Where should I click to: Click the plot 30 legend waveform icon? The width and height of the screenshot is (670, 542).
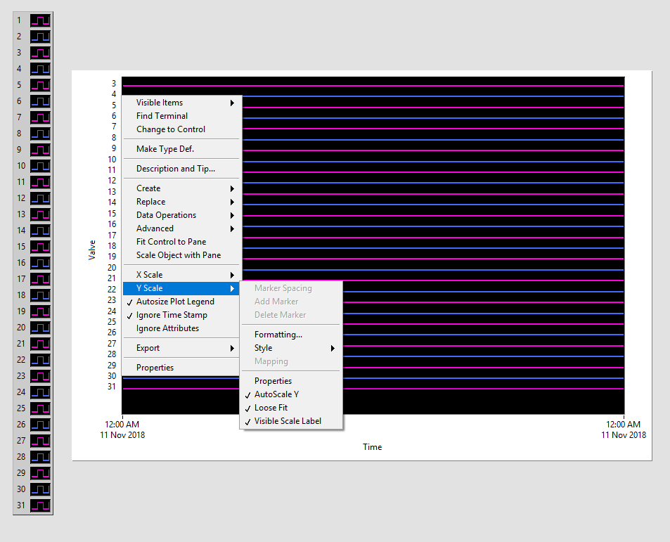pyautogui.click(x=40, y=490)
